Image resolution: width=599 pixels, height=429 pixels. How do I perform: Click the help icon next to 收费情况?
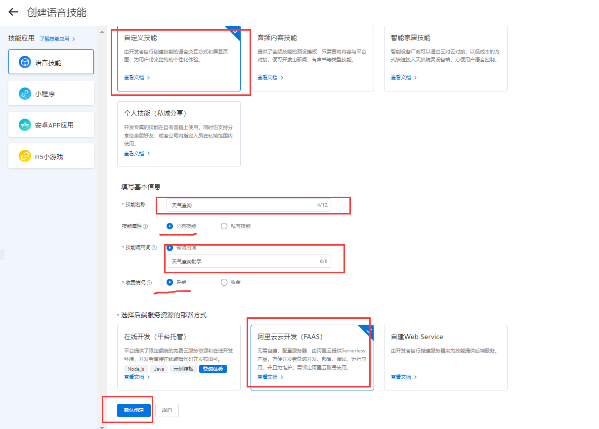pos(149,283)
